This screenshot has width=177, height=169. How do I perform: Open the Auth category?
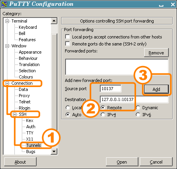[31, 127]
